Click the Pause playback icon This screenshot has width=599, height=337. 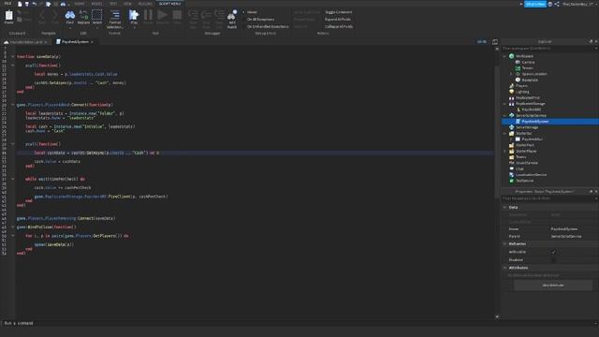[x=148, y=15]
